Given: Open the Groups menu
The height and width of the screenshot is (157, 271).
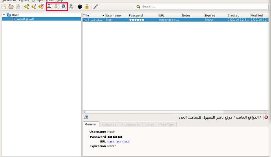Looking at the screenshot, I should click(x=37, y=1).
